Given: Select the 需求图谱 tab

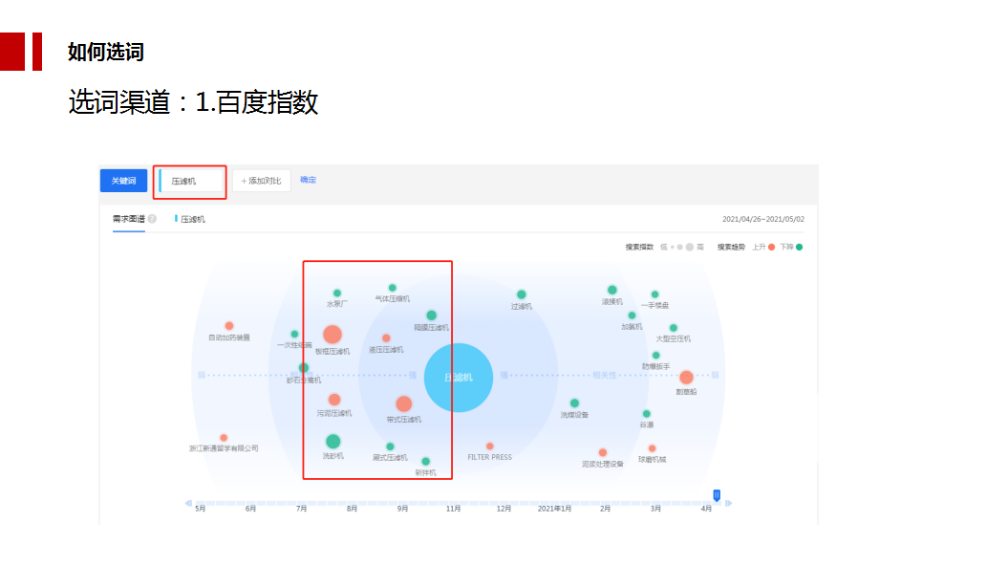Looking at the screenshot, I should coord(128,219).
